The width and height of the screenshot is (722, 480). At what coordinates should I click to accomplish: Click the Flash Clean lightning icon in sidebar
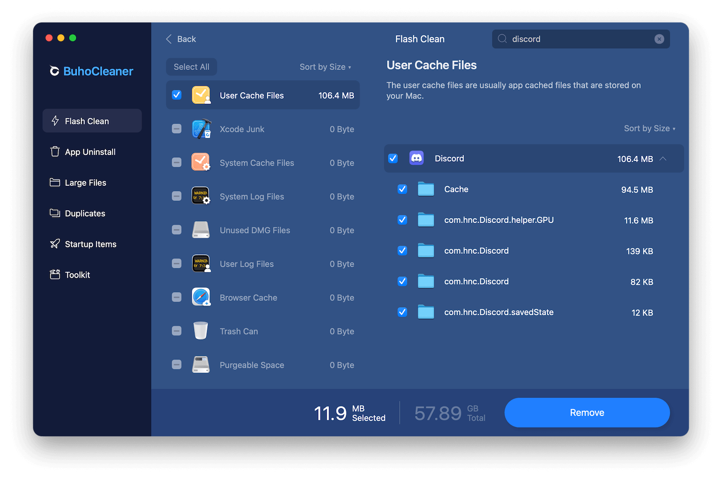pyautogui.click(x=55, y=121)
